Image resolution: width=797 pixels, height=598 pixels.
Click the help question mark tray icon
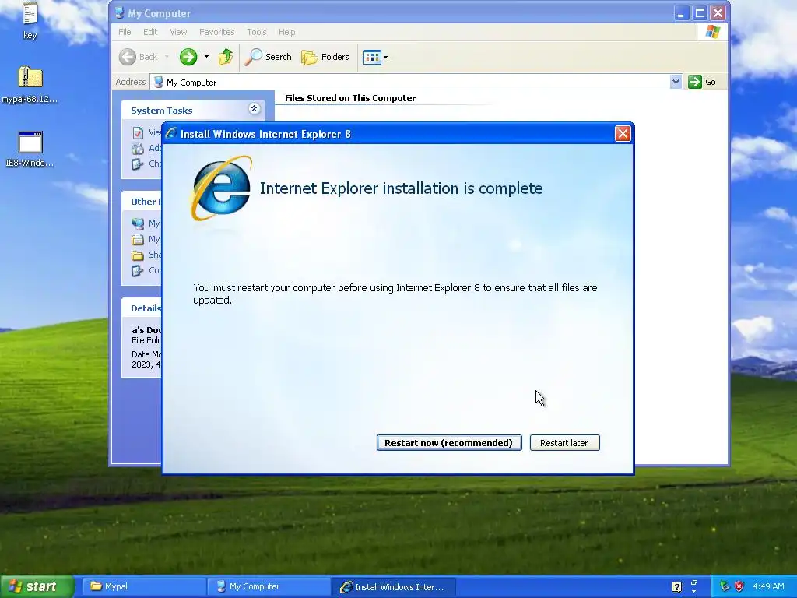point(676,587)
